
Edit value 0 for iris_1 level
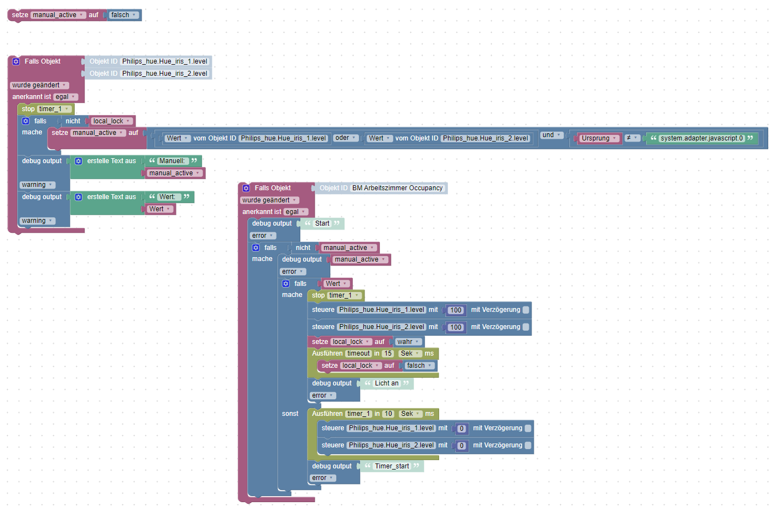coord(462,429)
